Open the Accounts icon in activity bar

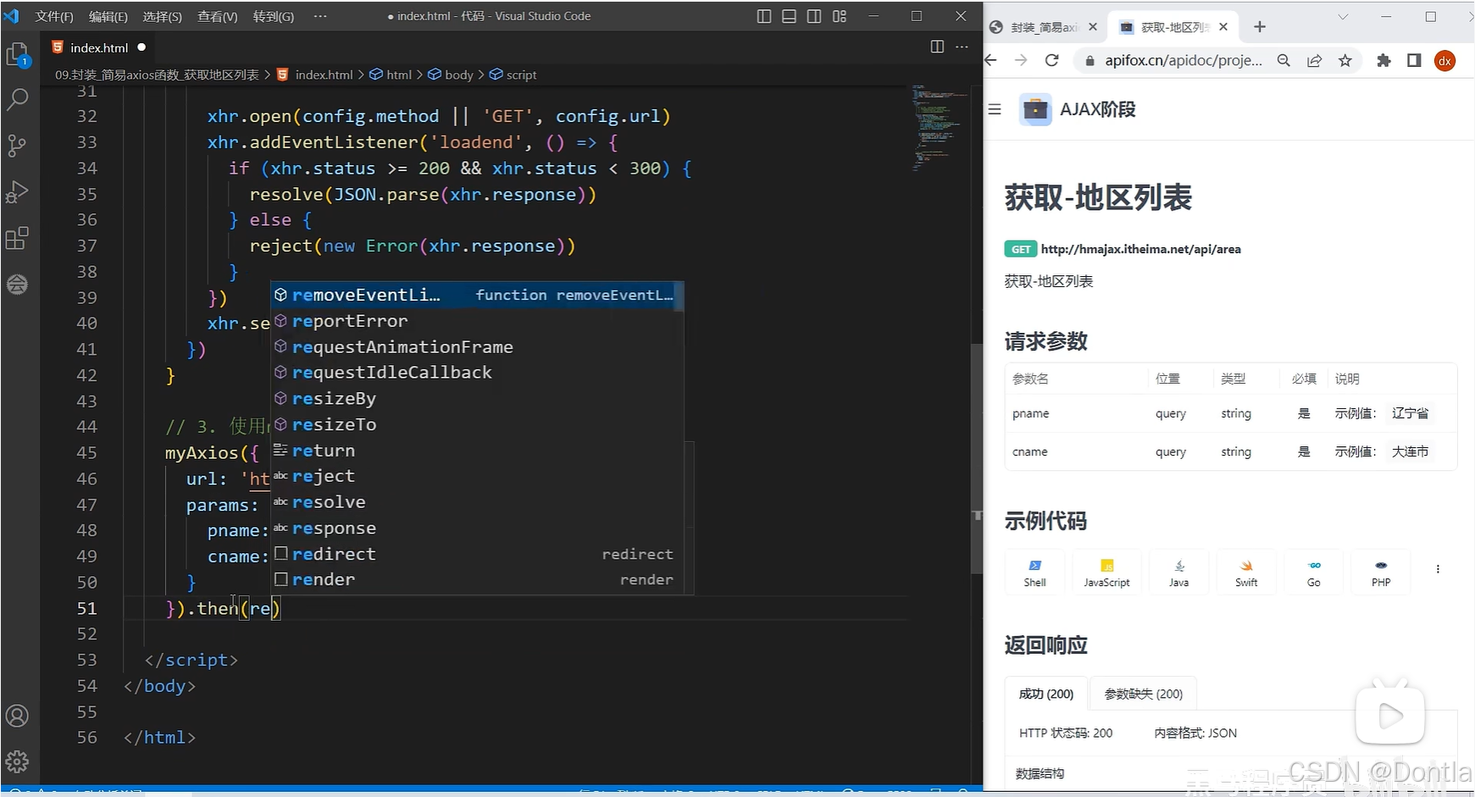click(x=17, y=716)
